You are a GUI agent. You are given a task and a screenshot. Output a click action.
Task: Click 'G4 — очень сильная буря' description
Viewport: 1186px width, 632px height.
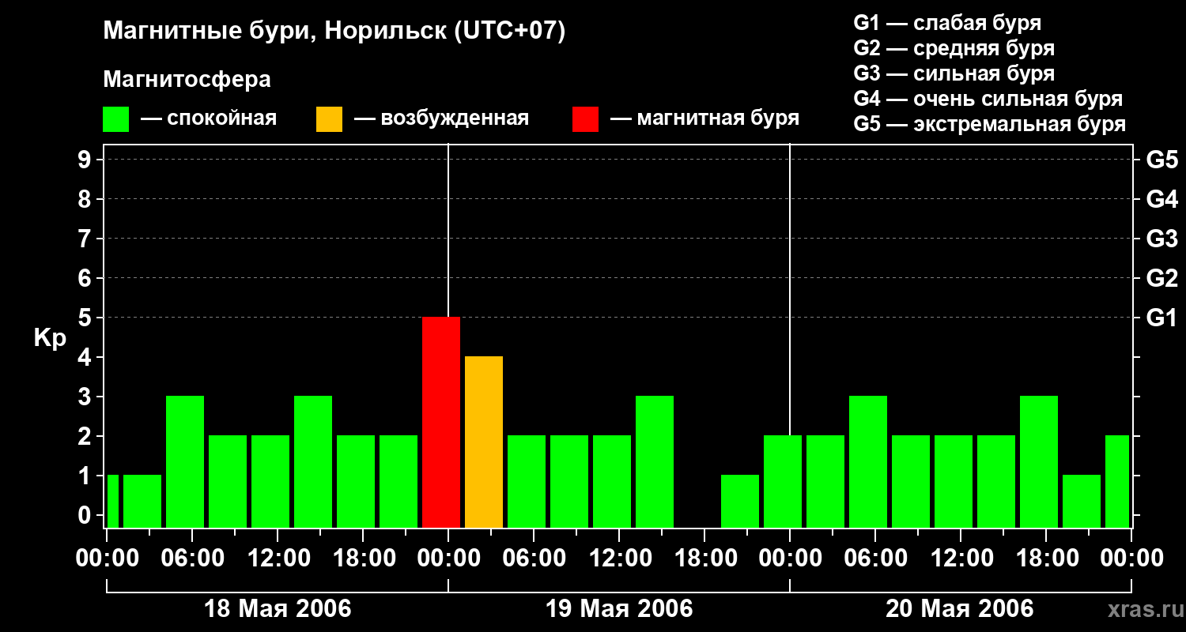pyautogui.click(x=988, y=99)
